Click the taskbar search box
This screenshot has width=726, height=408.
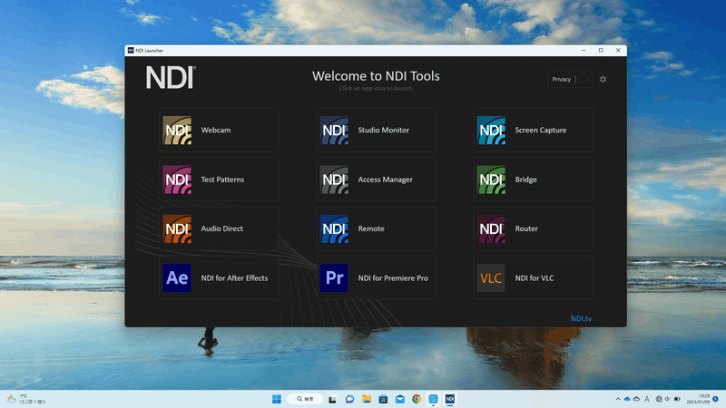(x=305, y=399)
